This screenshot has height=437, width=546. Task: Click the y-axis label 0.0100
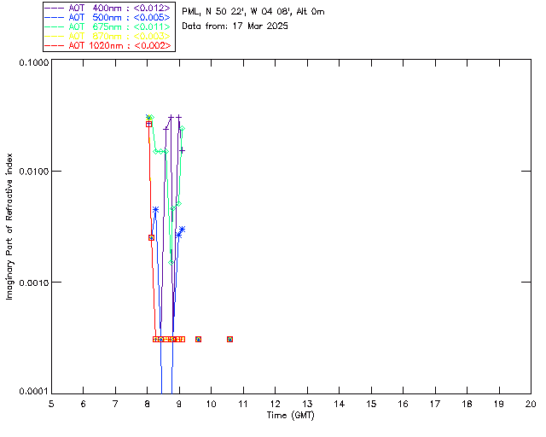click(x=34, y=172)
